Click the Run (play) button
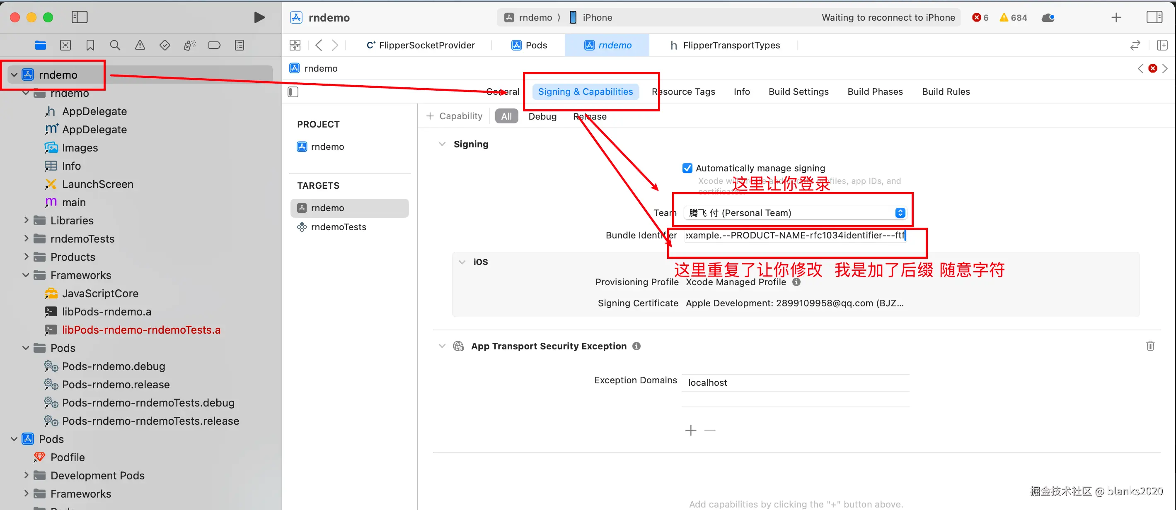The height and width of the screenshot is (510, 1176). click(259, 17)
